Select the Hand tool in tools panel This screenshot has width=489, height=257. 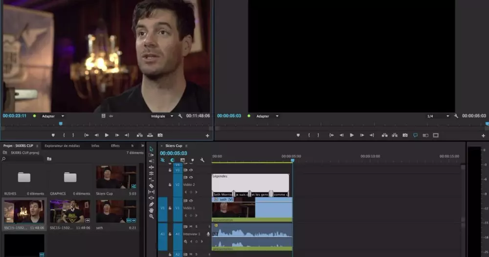[152, 210]
